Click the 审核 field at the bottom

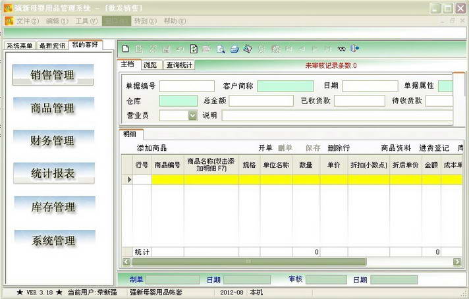pyautogui.click(x=326, y=280)
